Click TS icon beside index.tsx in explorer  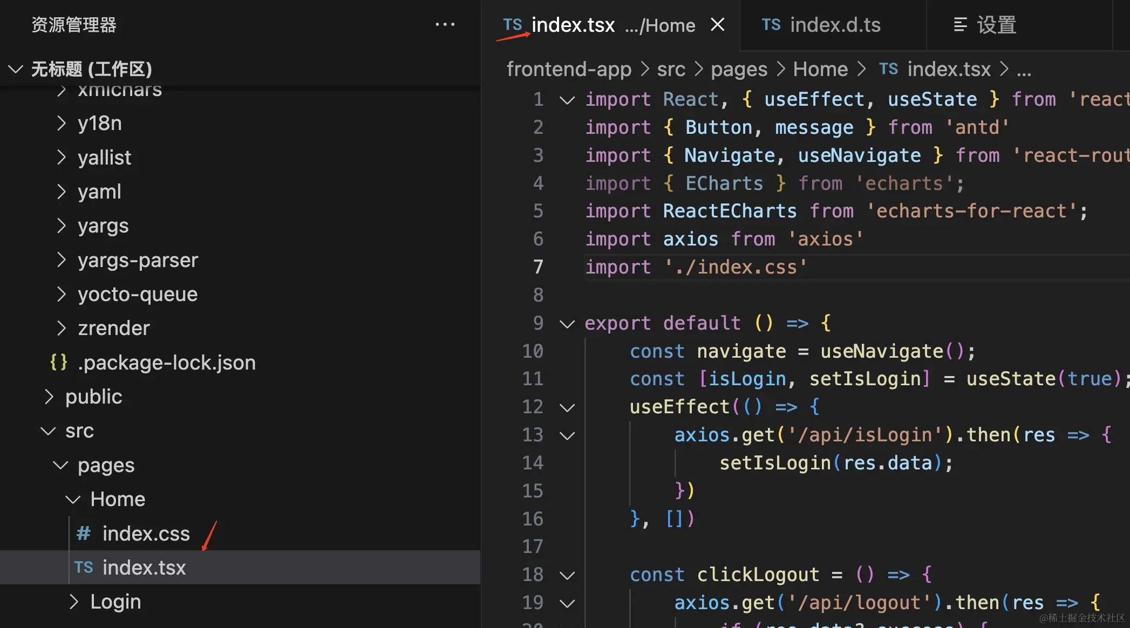tap(84, 568)
